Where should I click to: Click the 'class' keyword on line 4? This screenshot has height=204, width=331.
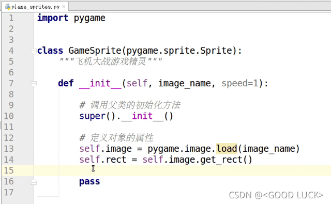(x=50, y=51)
